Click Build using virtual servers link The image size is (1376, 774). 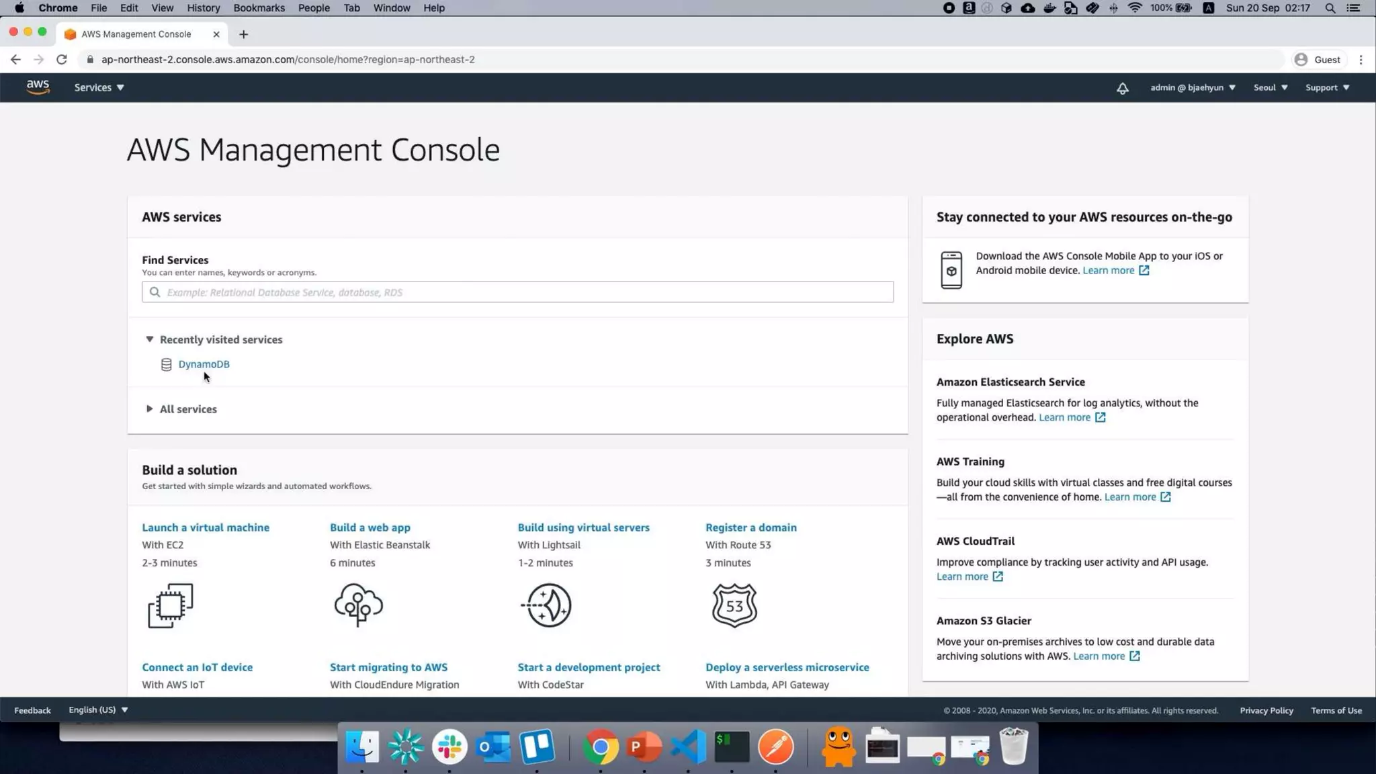(x=583, y=527)
